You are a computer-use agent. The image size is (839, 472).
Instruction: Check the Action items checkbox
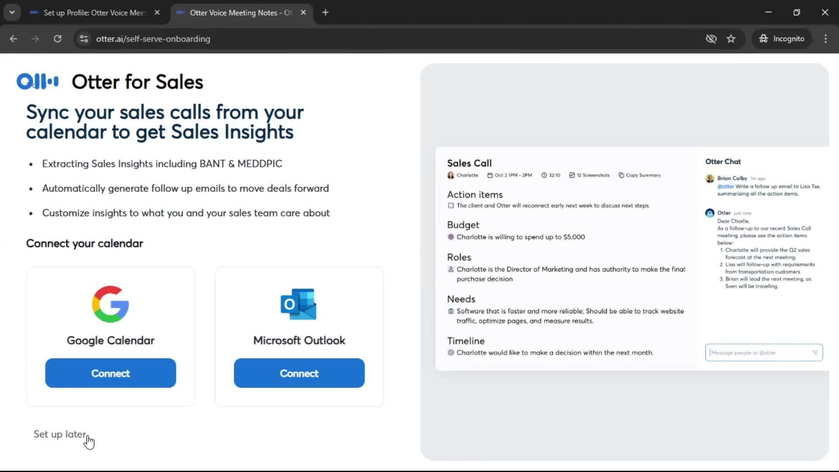point(451,205)
